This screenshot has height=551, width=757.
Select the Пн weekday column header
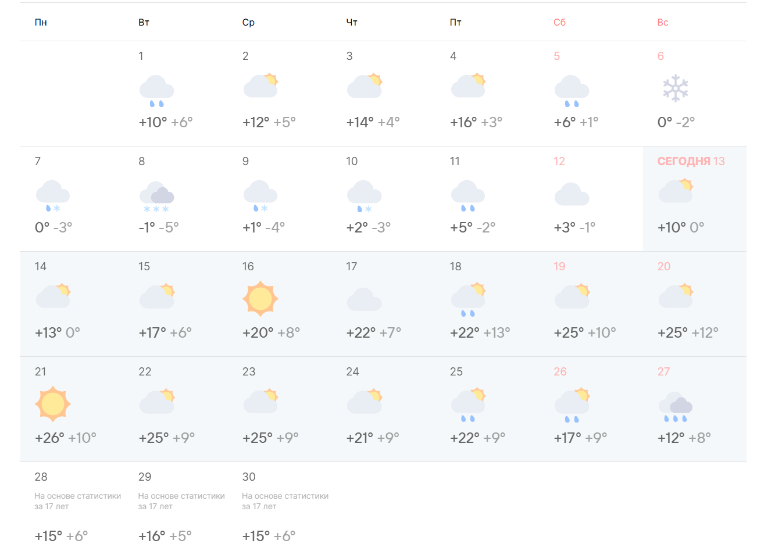41,23
